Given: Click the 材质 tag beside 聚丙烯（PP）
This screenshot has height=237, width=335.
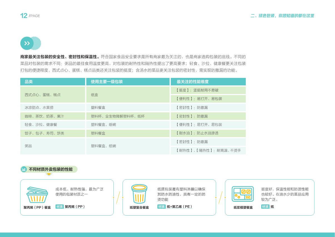Looking at the screenshot, I should coord(59,207).
